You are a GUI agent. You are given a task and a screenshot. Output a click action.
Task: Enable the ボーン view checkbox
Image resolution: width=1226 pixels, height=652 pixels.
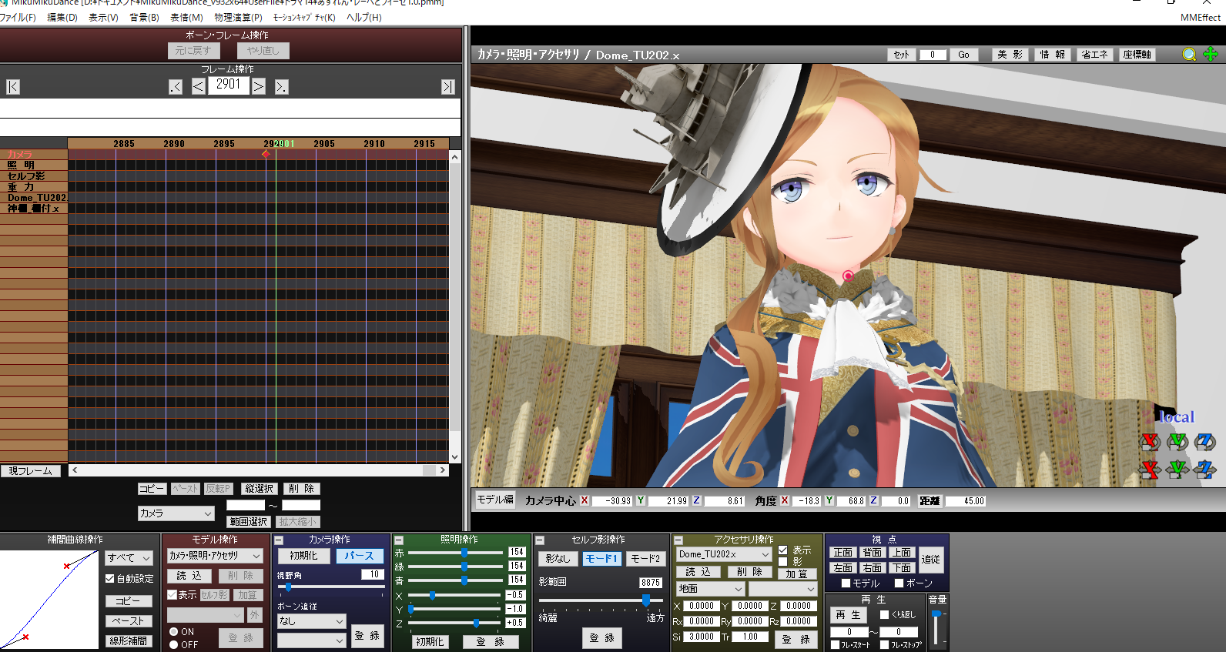pos(899,583)
